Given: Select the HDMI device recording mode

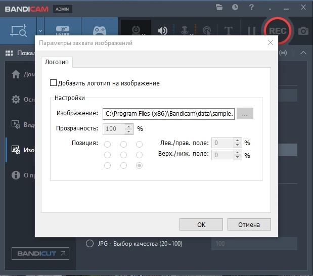Looking at the screenshot, I should pos(63,30).
